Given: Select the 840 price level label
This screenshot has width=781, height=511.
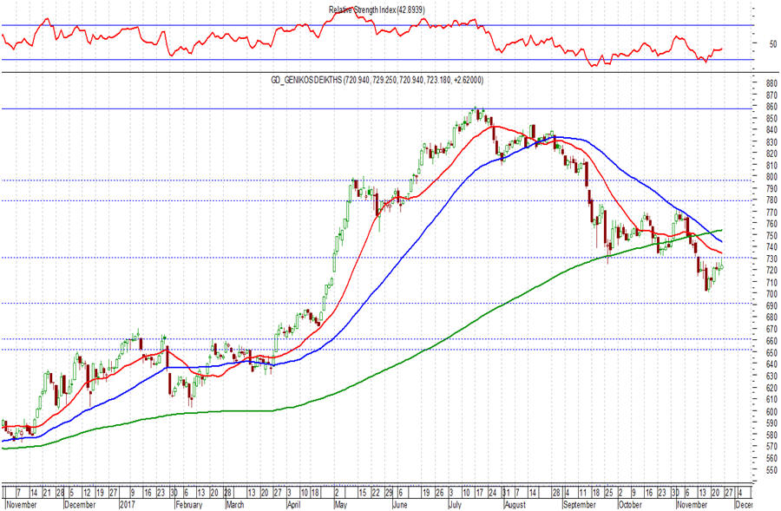Looking at the screenshot, I should pos(771,130).
